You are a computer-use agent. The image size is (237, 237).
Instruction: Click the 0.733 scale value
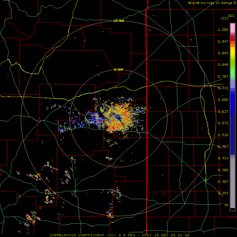click(223, 88)
